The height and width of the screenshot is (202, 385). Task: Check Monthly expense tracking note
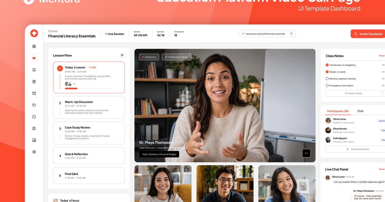[327, 79]
